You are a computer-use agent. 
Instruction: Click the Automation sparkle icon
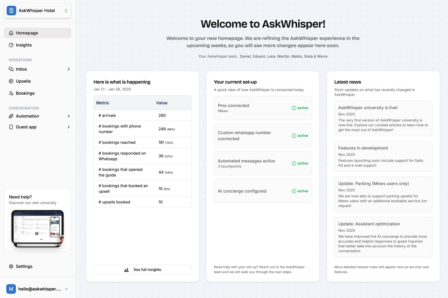tap(11, 116)
